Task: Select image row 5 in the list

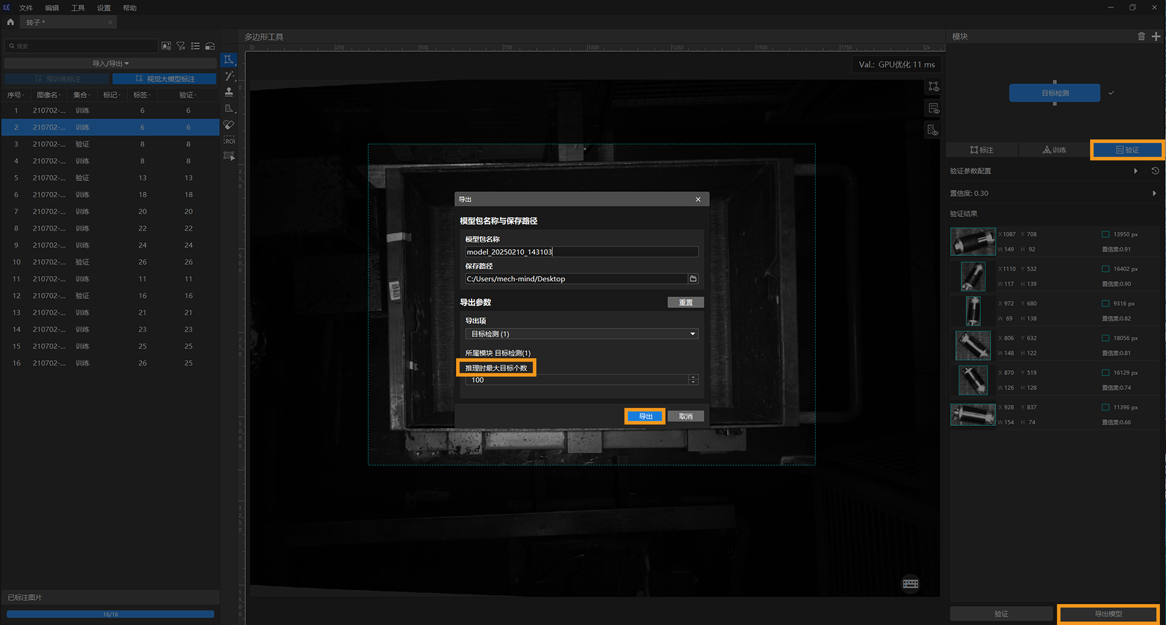Action: [x=110, y=178]
